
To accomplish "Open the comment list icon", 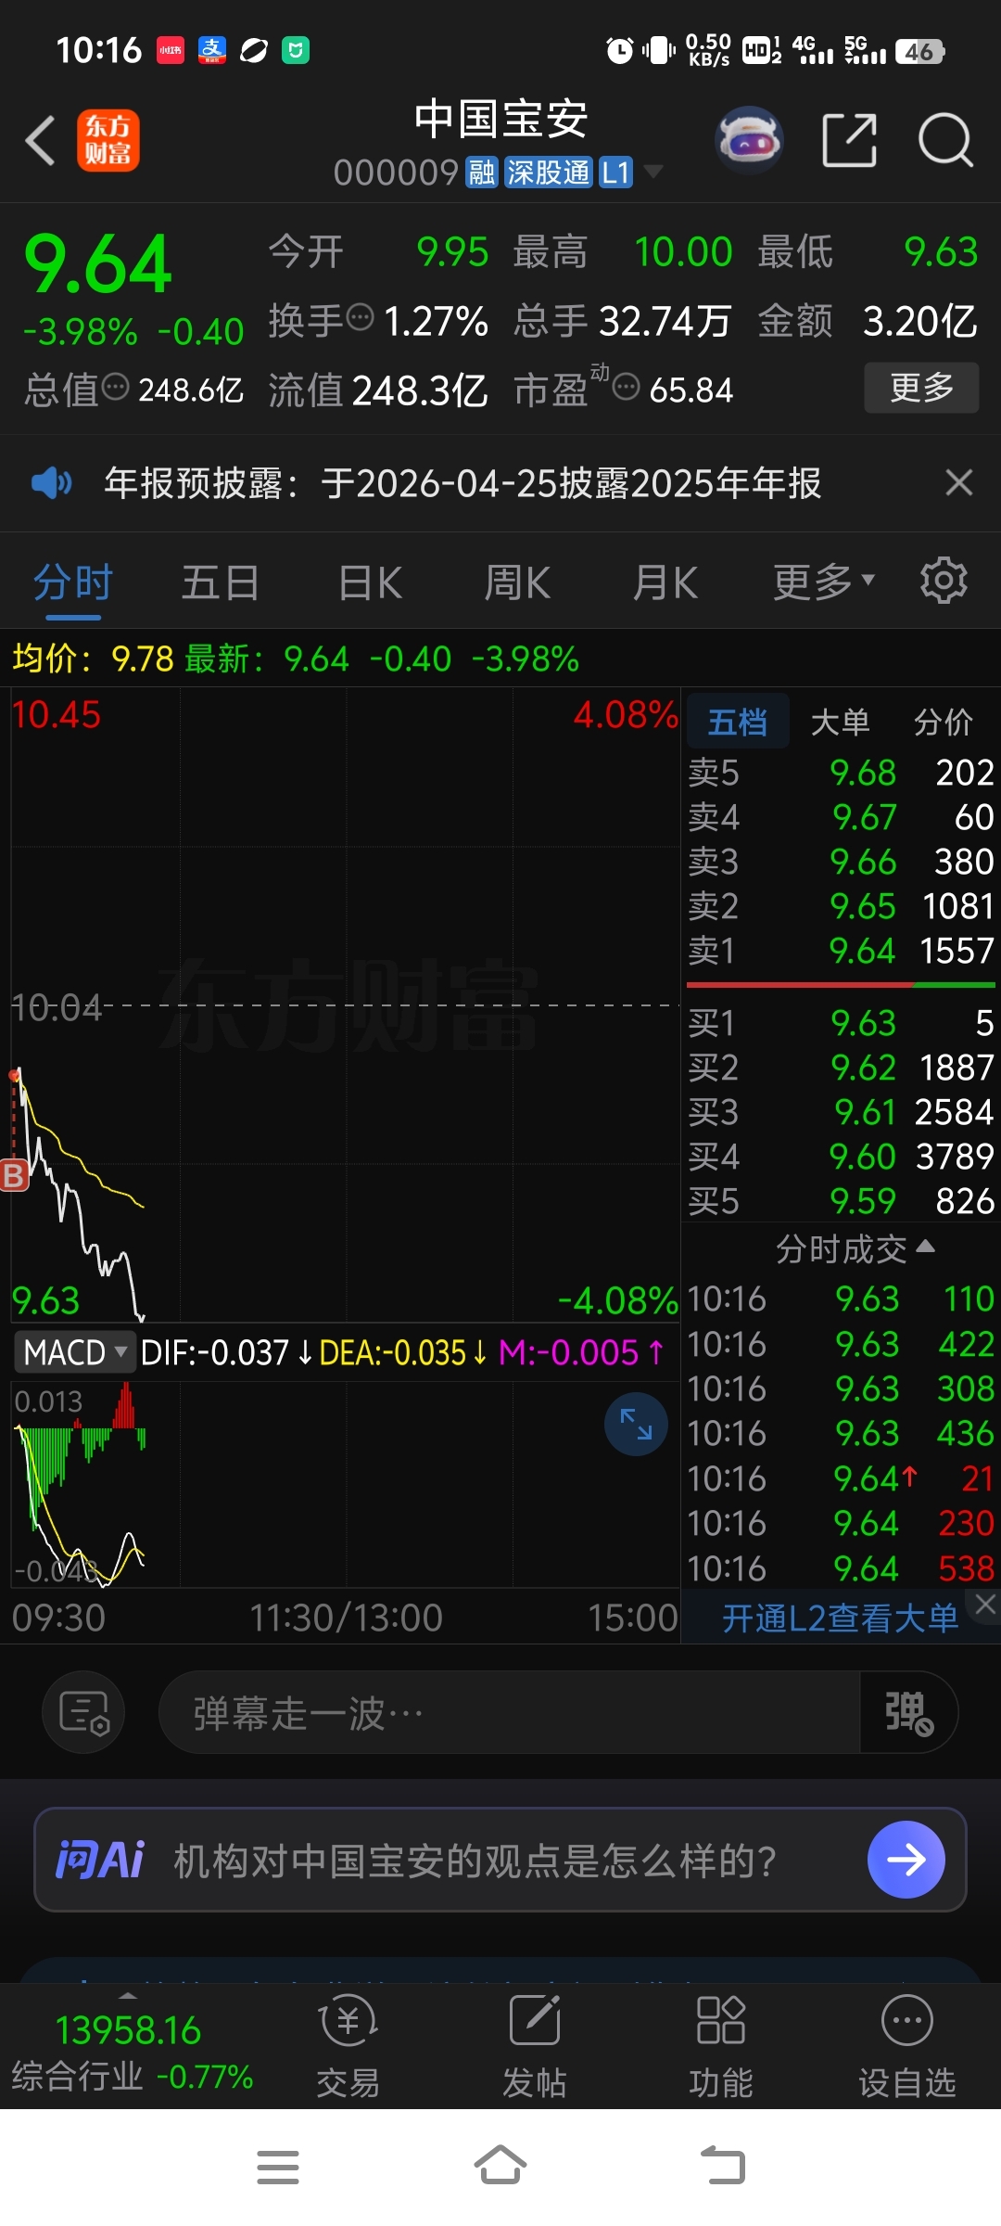I will coord(83,1712).
